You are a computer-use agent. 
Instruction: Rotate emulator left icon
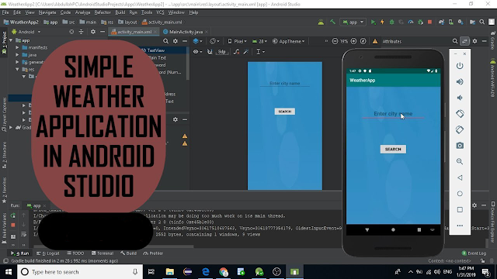click(x=460, y=114)
